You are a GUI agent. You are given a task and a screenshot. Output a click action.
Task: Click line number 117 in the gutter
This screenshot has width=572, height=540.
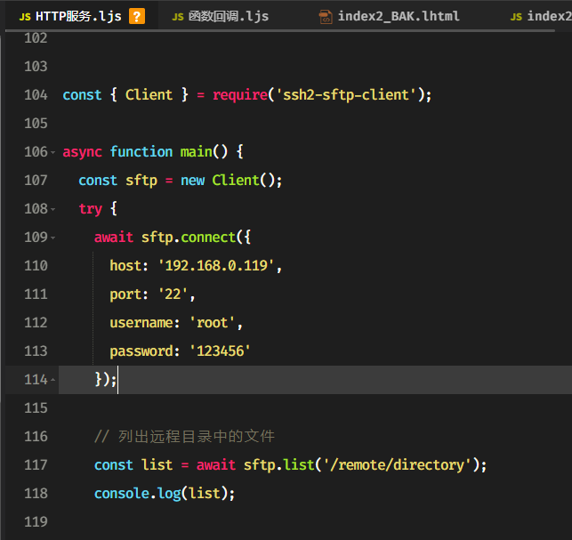click(x=36, y=465)
